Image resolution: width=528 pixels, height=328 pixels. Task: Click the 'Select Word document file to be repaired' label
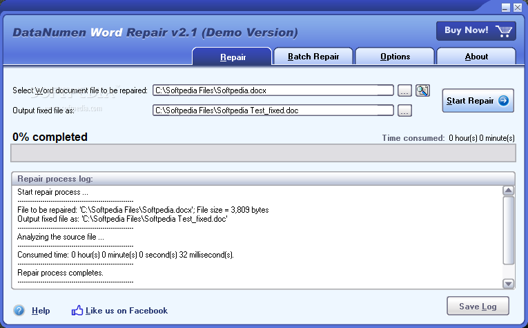coord(80,90)
